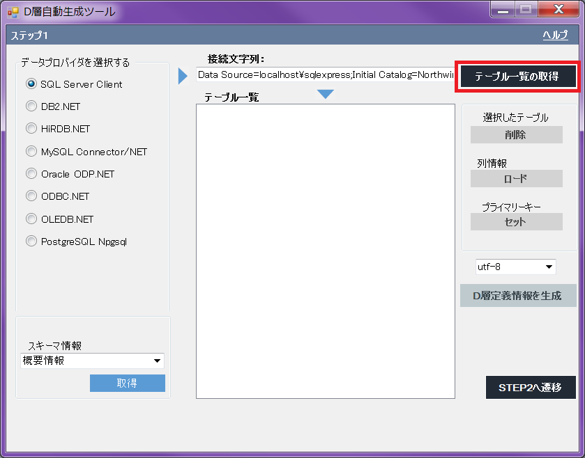Open the ヘルプ link

(555, 35)
